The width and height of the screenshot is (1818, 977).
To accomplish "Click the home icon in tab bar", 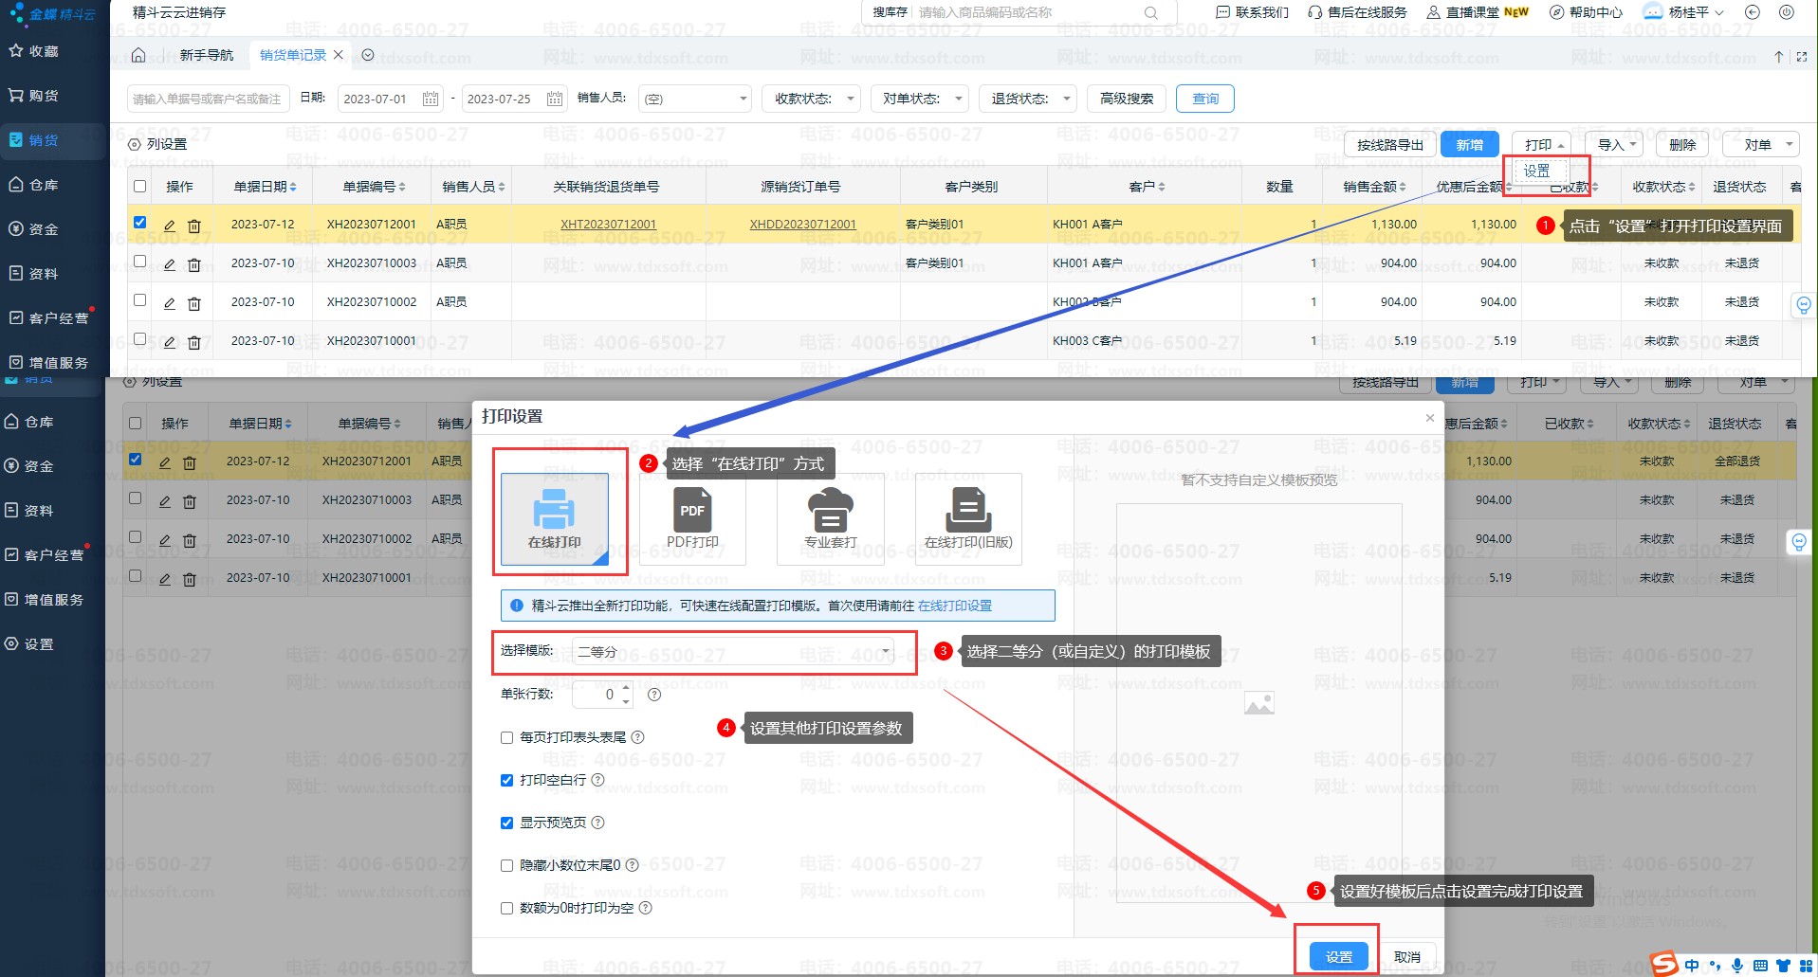I will click(x=138, y=55).
